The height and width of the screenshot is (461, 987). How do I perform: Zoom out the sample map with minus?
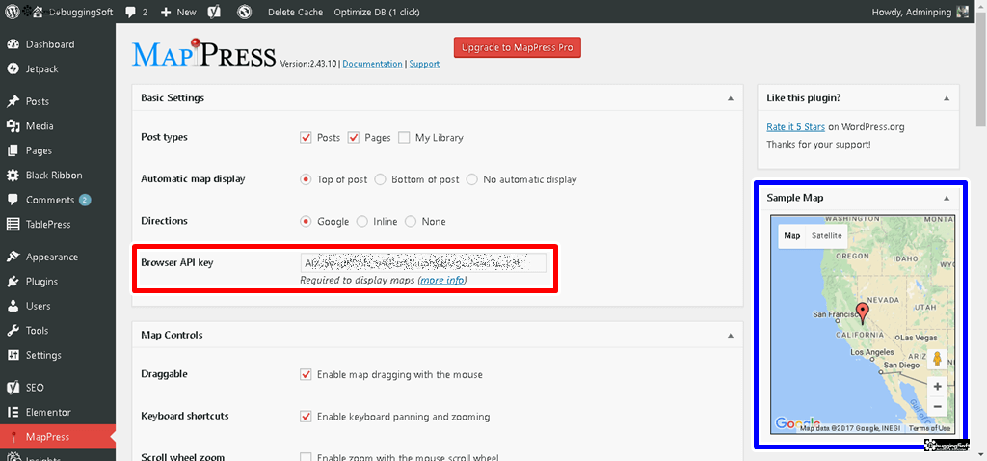coord(937,407)
